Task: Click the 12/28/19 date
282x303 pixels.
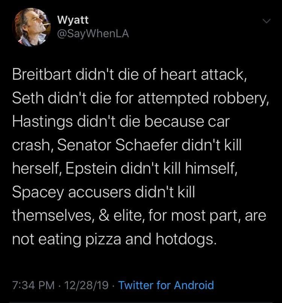Action: (86, 285)
